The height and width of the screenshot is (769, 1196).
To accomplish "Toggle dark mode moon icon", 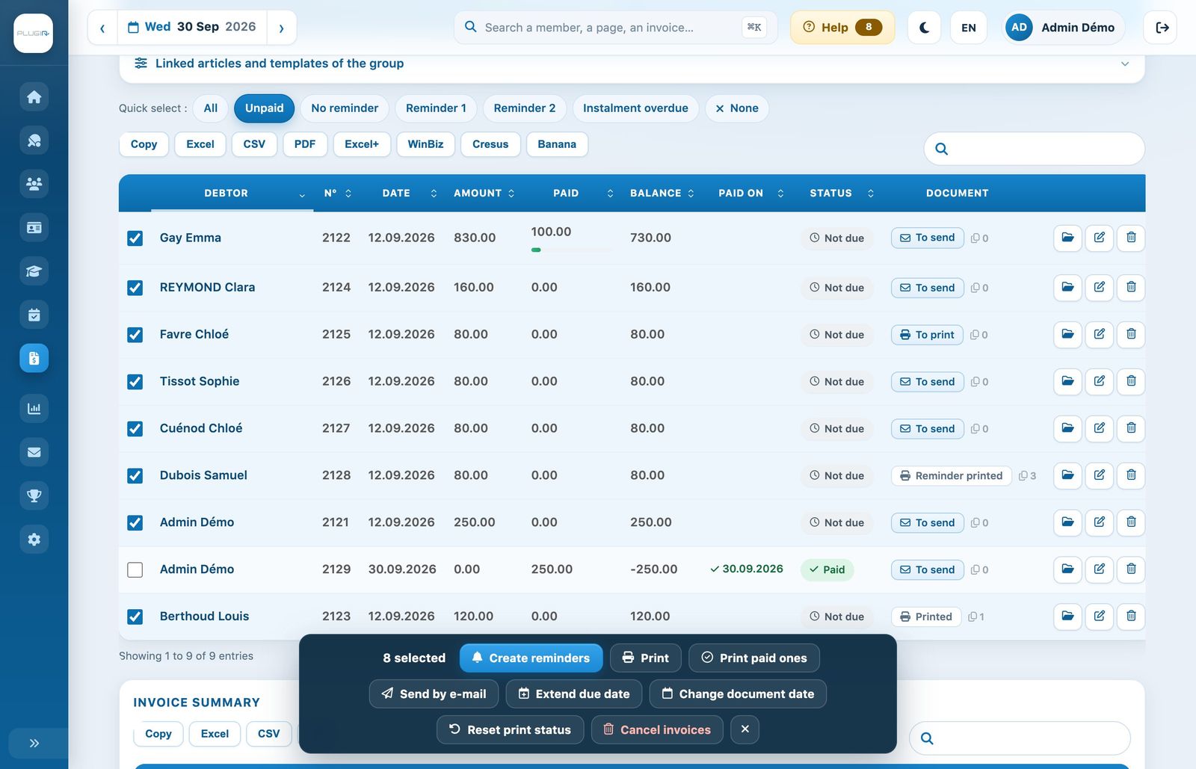I will 924,28.
